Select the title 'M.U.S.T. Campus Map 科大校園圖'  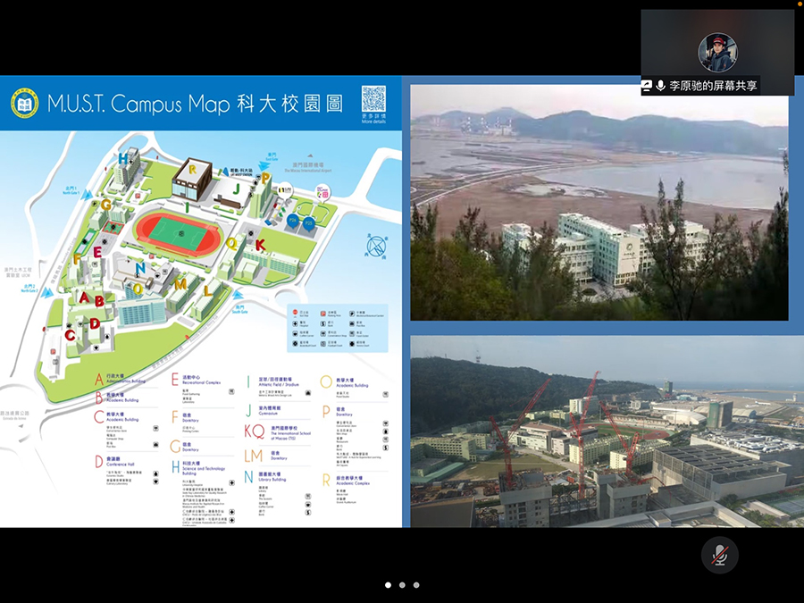[x=195, y=104]
